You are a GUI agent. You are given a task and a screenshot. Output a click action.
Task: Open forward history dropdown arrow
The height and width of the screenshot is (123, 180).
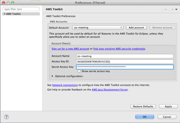172,10
